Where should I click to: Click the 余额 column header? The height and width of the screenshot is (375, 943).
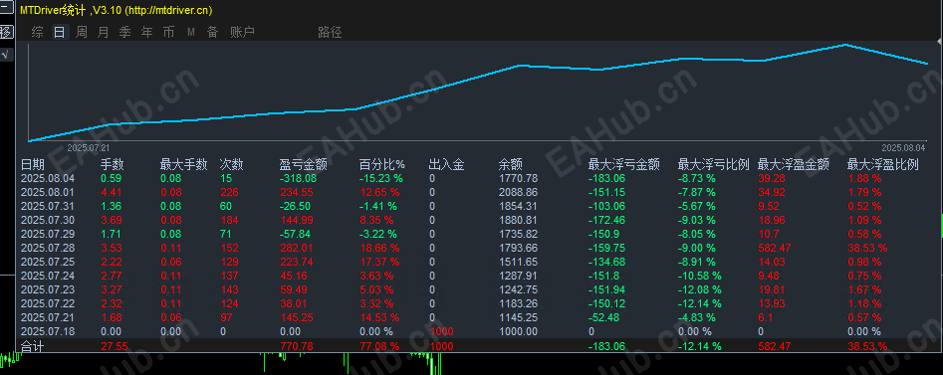point(510,164)
